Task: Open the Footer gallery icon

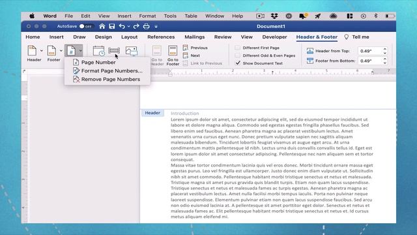Action: pyautogui.click(x=51, y=51)
